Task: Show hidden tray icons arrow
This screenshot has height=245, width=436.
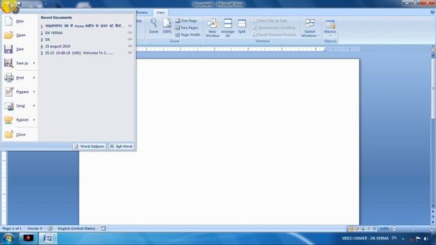Action: point(403,239)
